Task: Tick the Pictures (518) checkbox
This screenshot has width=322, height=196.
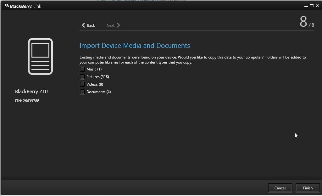Action: [x=82, y=77]
